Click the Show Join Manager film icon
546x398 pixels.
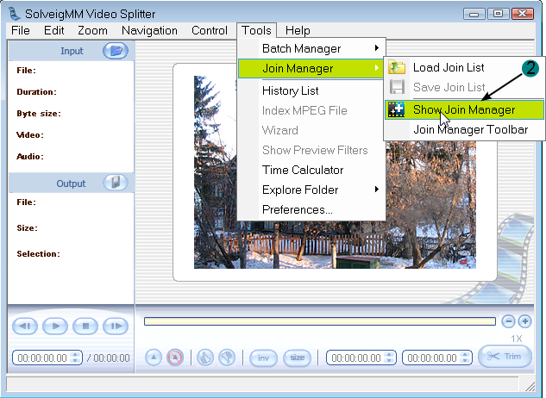coord(397,109)
